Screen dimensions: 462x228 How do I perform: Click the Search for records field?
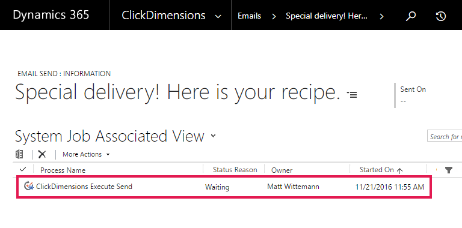pos(445,137)
